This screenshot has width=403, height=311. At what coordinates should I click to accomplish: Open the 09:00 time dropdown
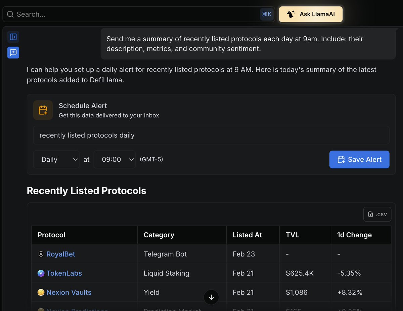pyautogui.click(x=115, y=159)
